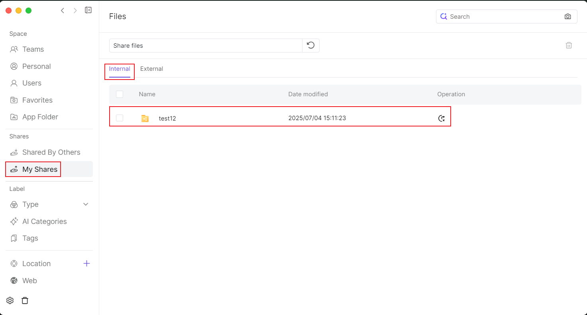Tick the checkbox for the test12 folder
Image resolution: width=587 pixels, height=315 pixels.
click(x=120, y=118)
